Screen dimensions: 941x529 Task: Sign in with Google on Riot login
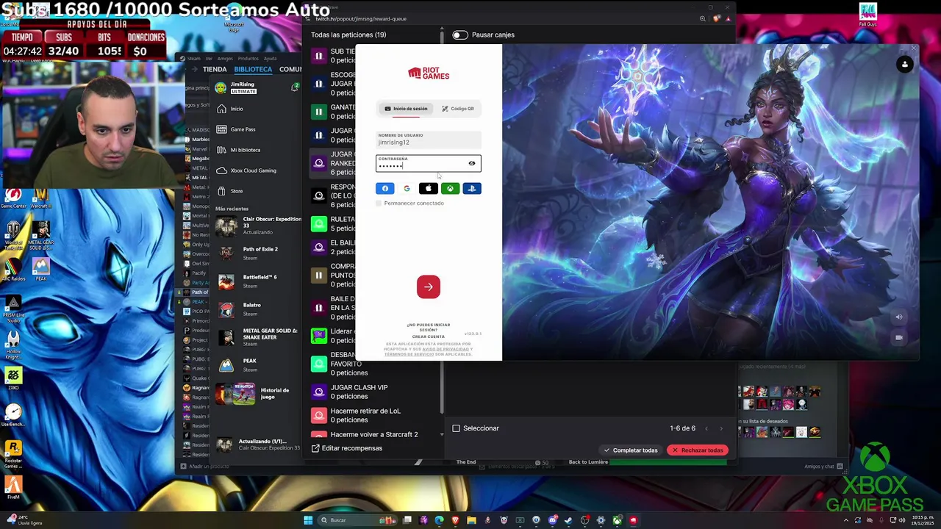coord(407,189)
